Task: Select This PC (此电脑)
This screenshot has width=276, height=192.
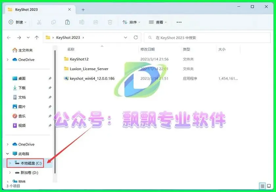Action: coord(21,154)
